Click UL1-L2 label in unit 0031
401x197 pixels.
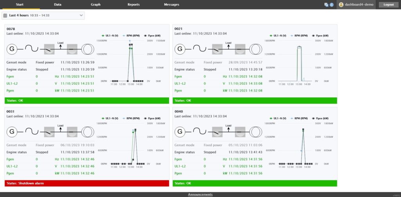point(12,166)
